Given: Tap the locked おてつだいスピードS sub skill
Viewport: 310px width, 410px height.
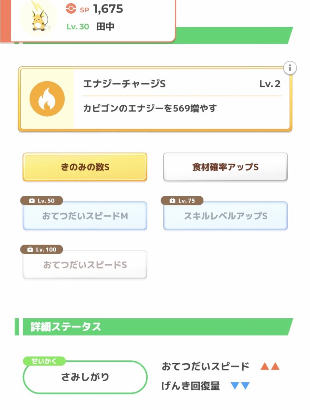Looking at the screenshot, I should 85,265.
